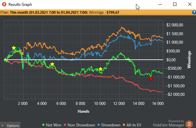Click the Winnings value -$799,67
The image size is (196, 128).
point(112,12)
